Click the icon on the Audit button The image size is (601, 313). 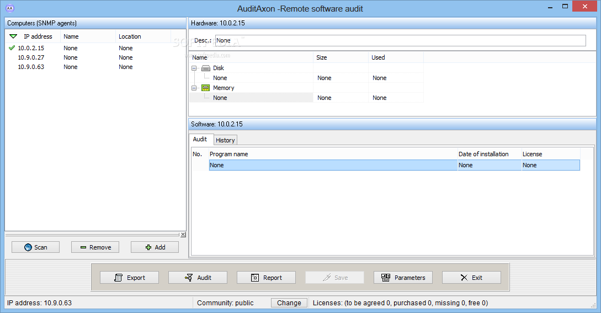(189, 278)
